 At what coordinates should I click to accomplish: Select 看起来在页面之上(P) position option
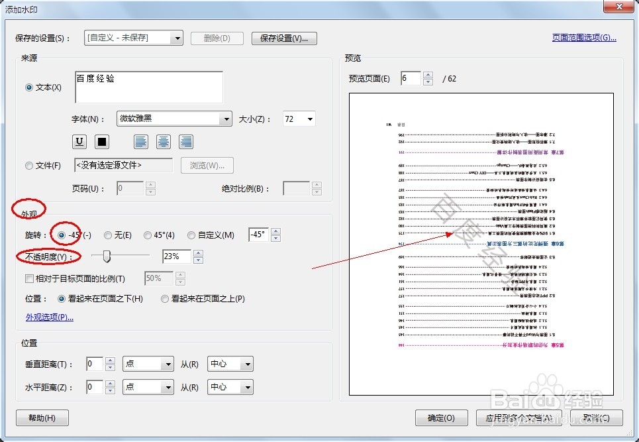(x=164, y=298)
